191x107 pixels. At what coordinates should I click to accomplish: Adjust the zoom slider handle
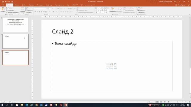coord(177,102)
